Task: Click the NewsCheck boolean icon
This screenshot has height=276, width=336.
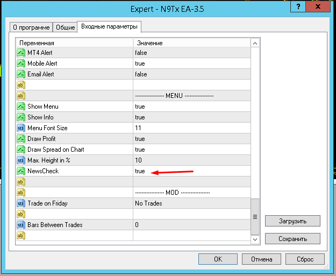Action: pyautogui.click(x=21, y=171)
